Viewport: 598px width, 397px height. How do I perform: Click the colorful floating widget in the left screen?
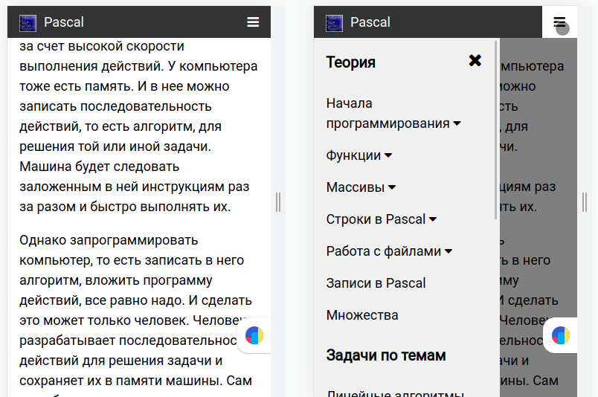(x=254, y=335)
